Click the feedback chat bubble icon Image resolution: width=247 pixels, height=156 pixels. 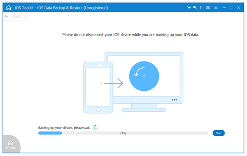(208, 7)
